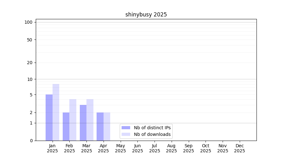Select the Dec 2025 x-axis label
Screen dimensions: 285x158
239,148
